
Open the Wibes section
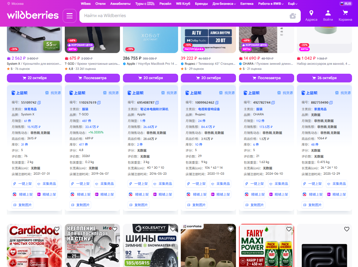tap(86, 4)
